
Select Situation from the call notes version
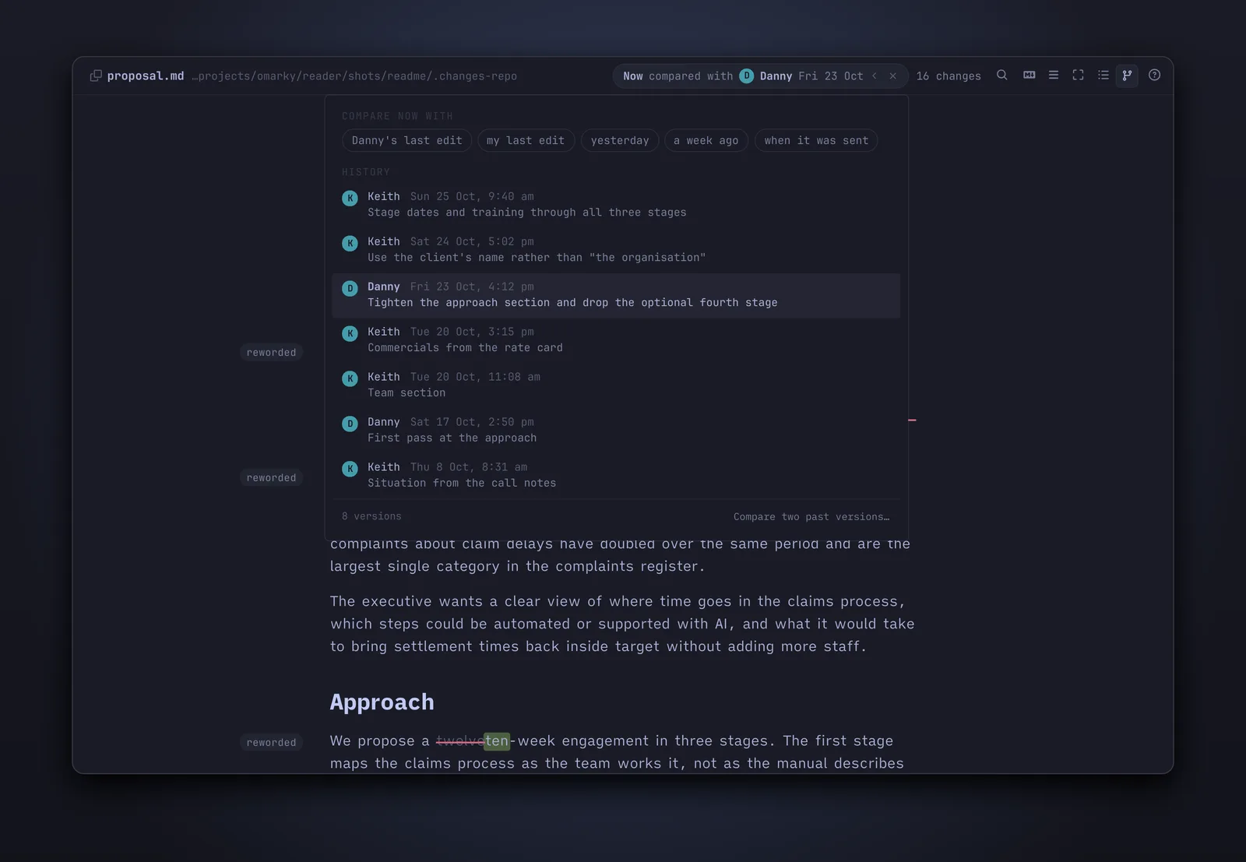616,475
